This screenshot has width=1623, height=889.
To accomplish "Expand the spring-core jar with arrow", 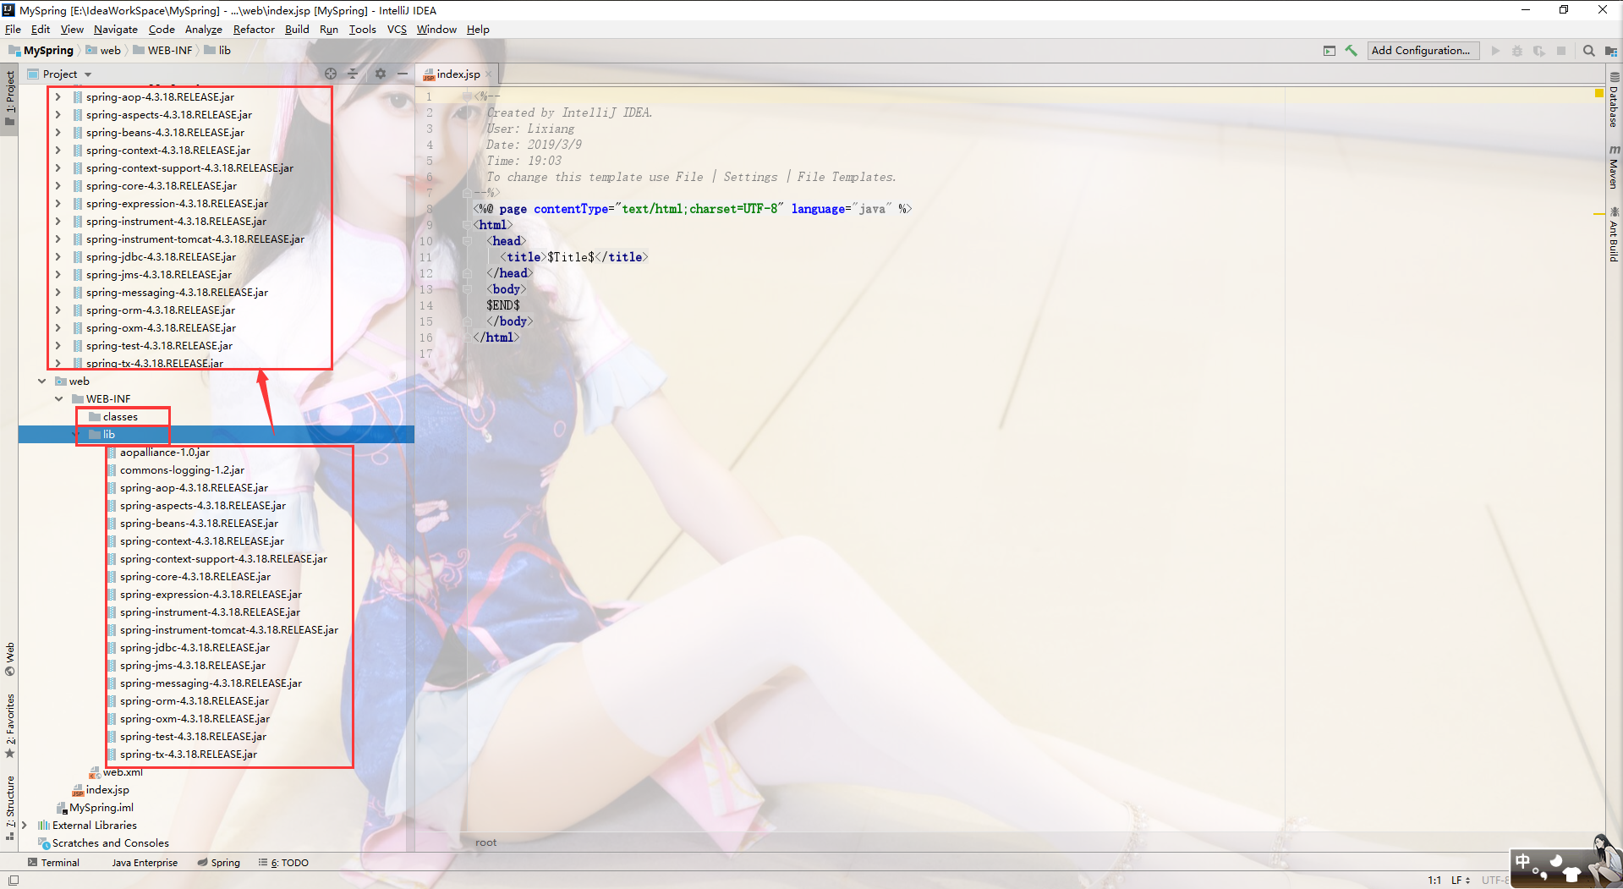I will pos(58,186).
